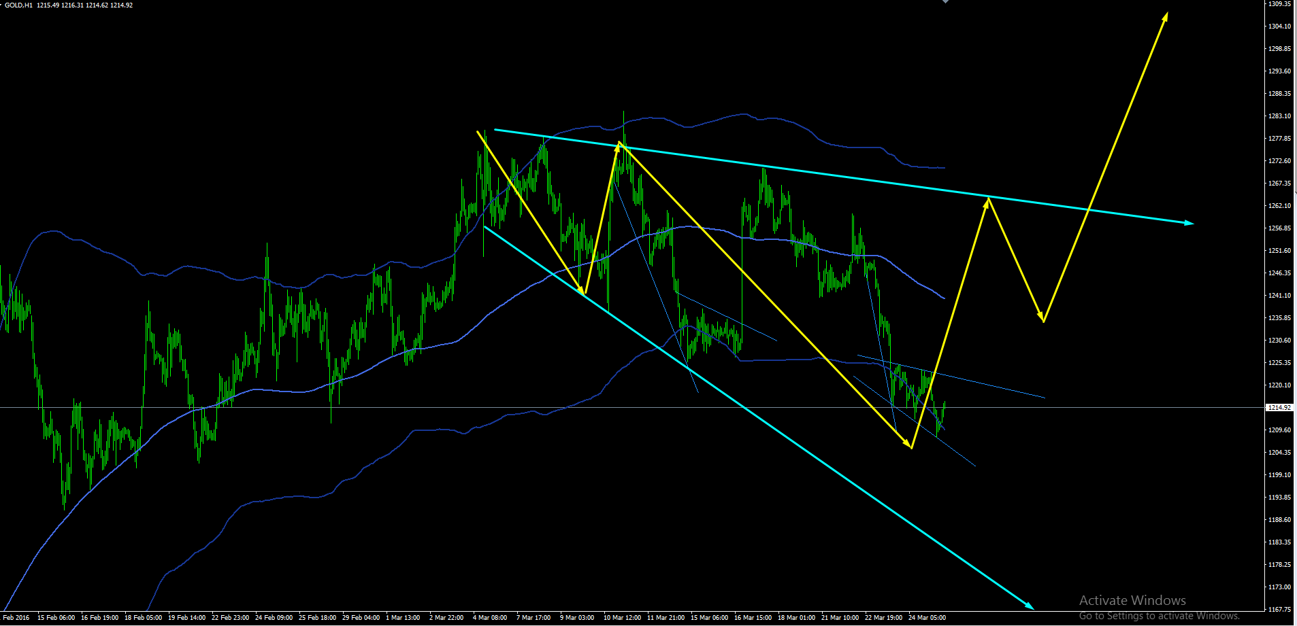Click the 1272.60 price axis label
The image size is (1297, 626).
click(1280, 161)
